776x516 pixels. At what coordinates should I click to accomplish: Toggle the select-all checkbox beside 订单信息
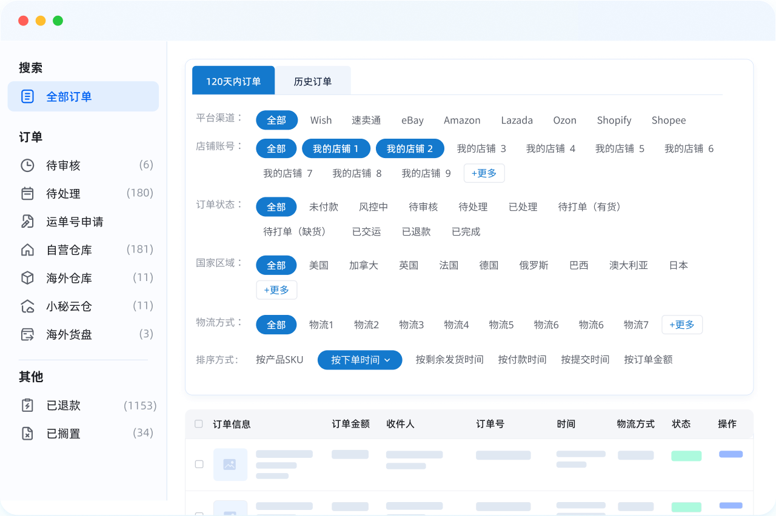click(199, 424)
